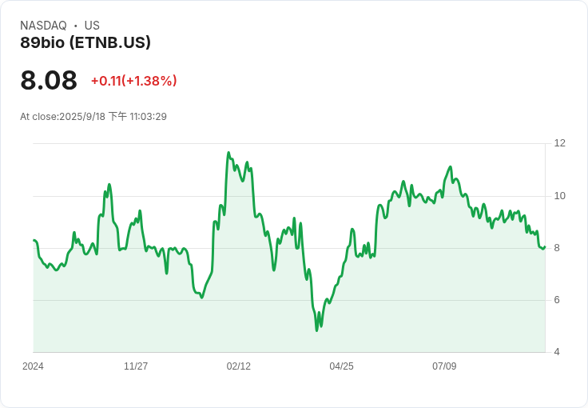The image size is (588, 408).
Task: Click the chart's lowest trough before 04/25
Action: coord(317,330)
